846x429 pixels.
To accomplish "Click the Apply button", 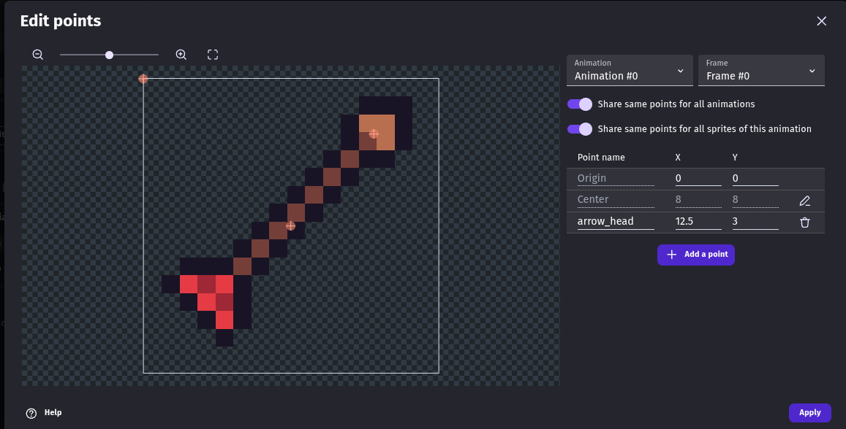I will point(809,413).
